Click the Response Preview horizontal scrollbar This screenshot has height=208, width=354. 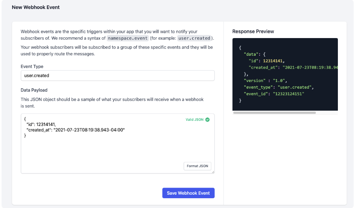(x=275, y=113)
